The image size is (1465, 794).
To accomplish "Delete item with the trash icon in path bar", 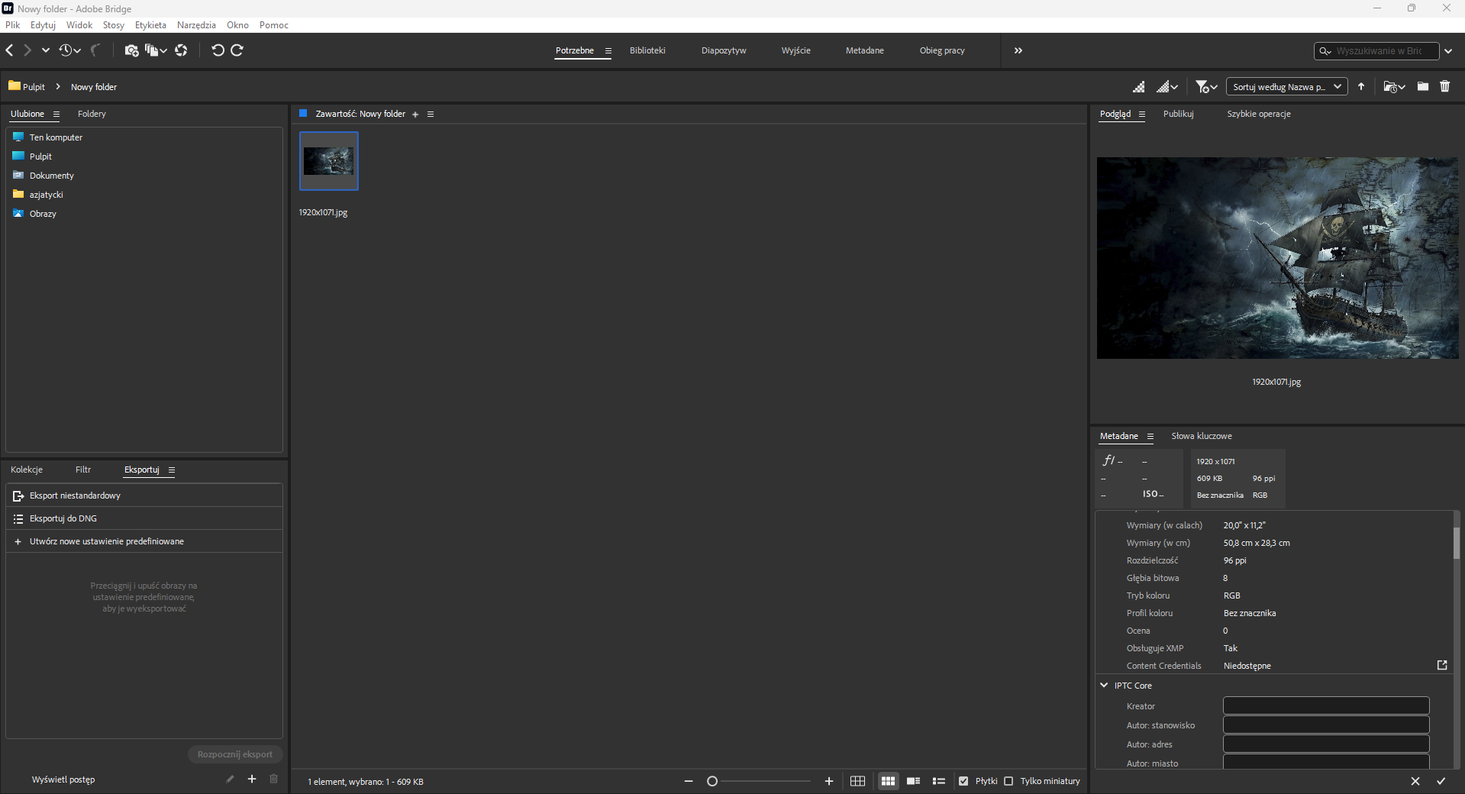I will 1445,87.
